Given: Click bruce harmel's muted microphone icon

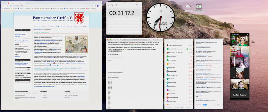Looking at the screenshot, I should click(x=189, y=86).
